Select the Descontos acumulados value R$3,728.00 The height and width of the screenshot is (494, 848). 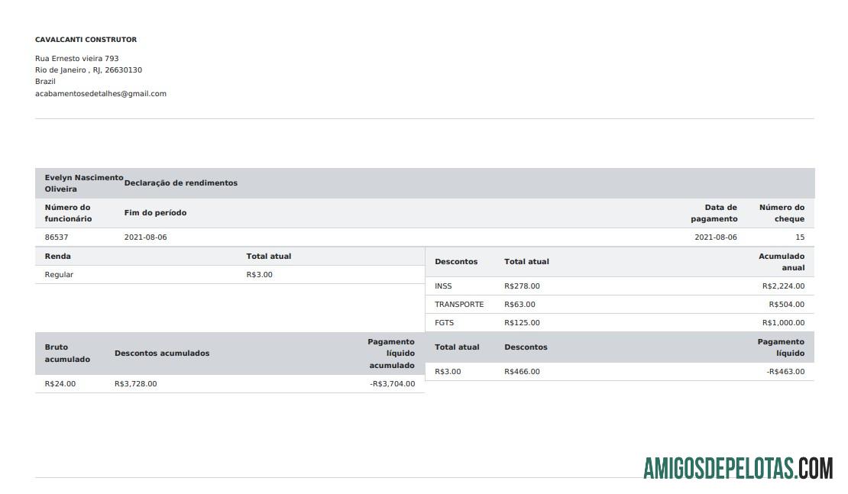[x=135, y=384]
